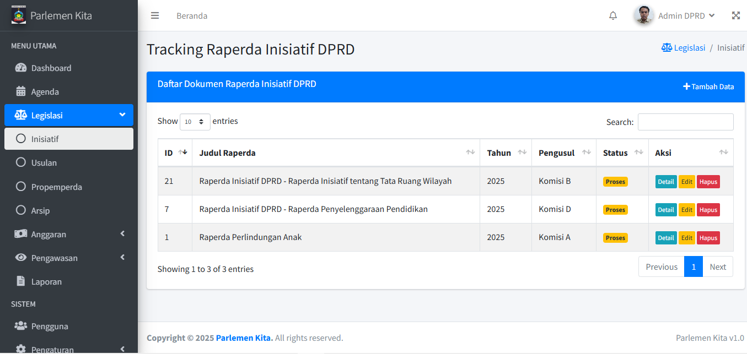The width and height of the screenshot is (747, 354).
Task: Sort table by ID column
Action: click(x=175, y=153)
